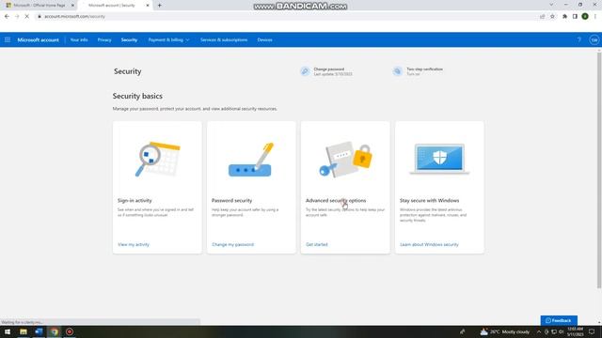Image resolution: width=602 pixels, height=338 pixels.
Task: Open Word from the taskbar
Action: point(39,331)
